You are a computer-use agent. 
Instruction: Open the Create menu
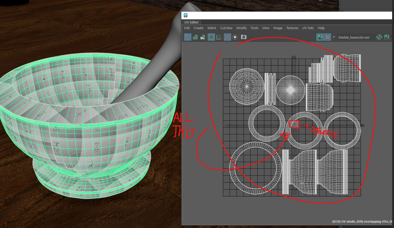[x=198, y=28]
